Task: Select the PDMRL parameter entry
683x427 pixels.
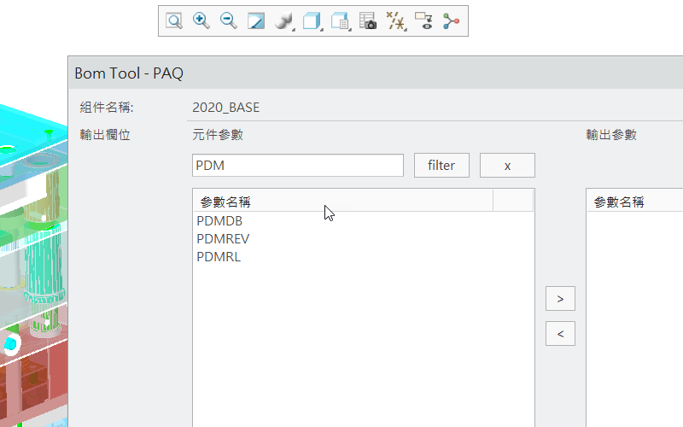Action: (x=219, y=257)
